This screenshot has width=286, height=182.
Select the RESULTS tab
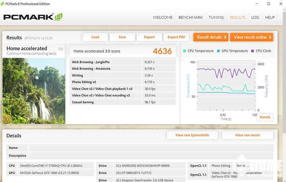[x=238, y=17]
